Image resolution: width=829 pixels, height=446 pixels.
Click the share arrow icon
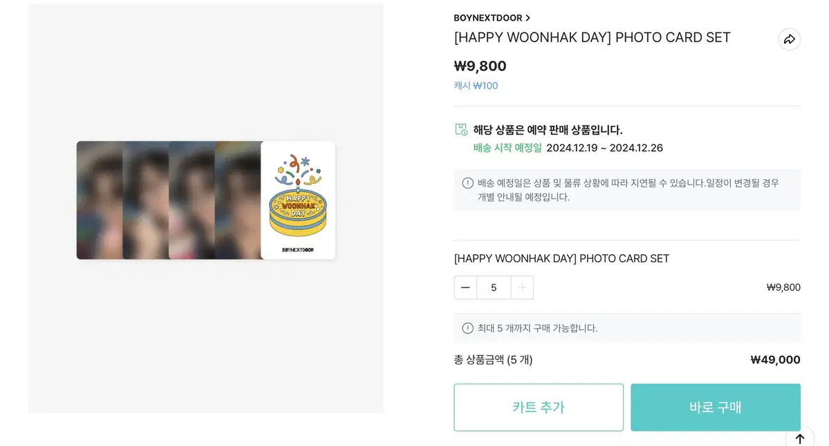click(x=789, y=39)
